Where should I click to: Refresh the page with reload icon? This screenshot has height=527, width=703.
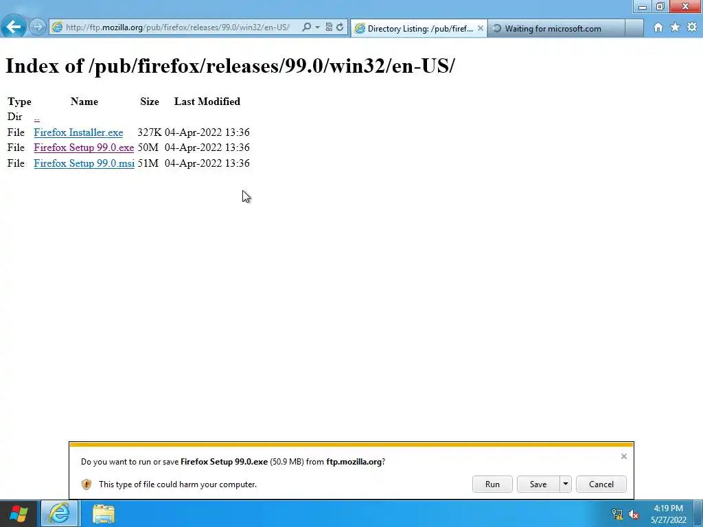pyautogui.click(x=340, y=27)
